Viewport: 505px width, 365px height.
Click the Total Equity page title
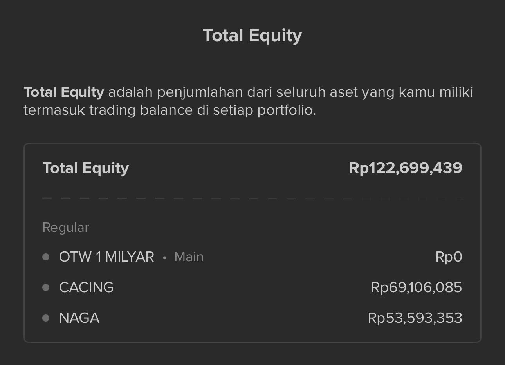coord(252,35)
